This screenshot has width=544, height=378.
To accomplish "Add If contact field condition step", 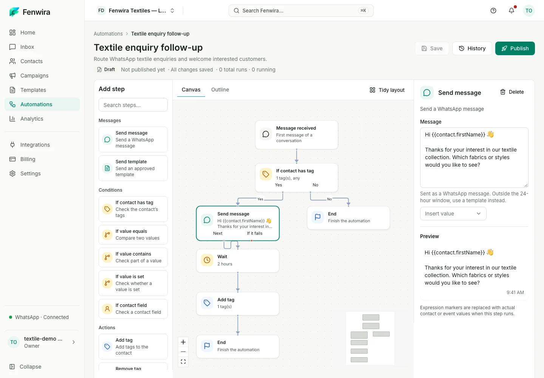I will [x=133, y=309].
